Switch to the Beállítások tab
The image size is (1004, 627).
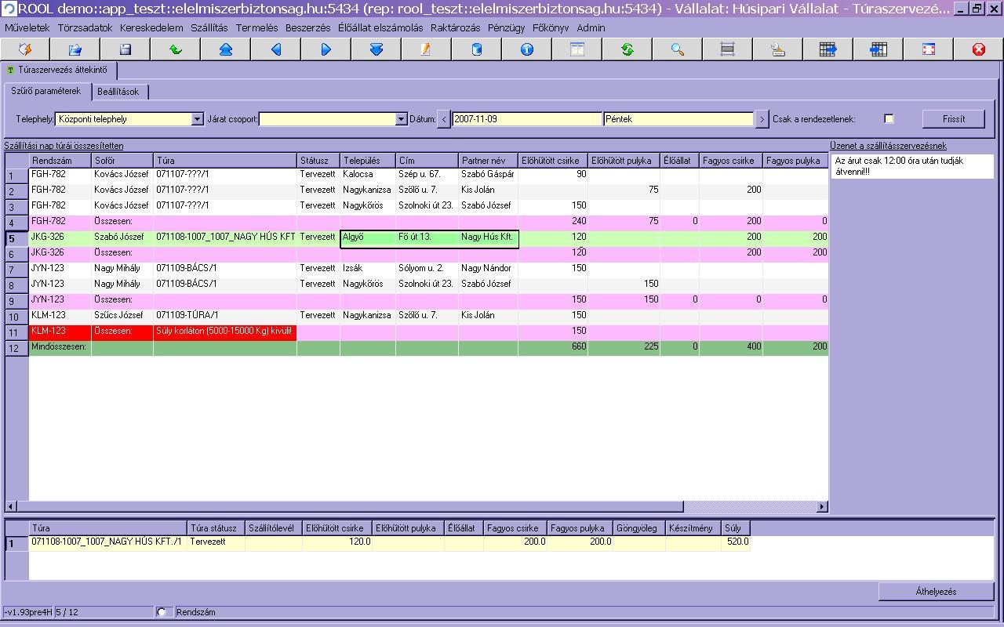[118, 92]
